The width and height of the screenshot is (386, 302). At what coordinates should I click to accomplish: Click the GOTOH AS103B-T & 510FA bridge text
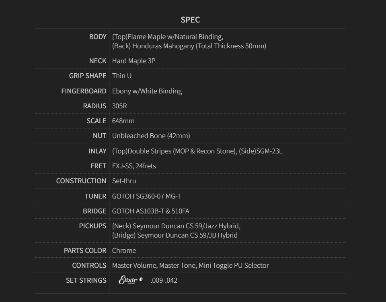[150, 211]
